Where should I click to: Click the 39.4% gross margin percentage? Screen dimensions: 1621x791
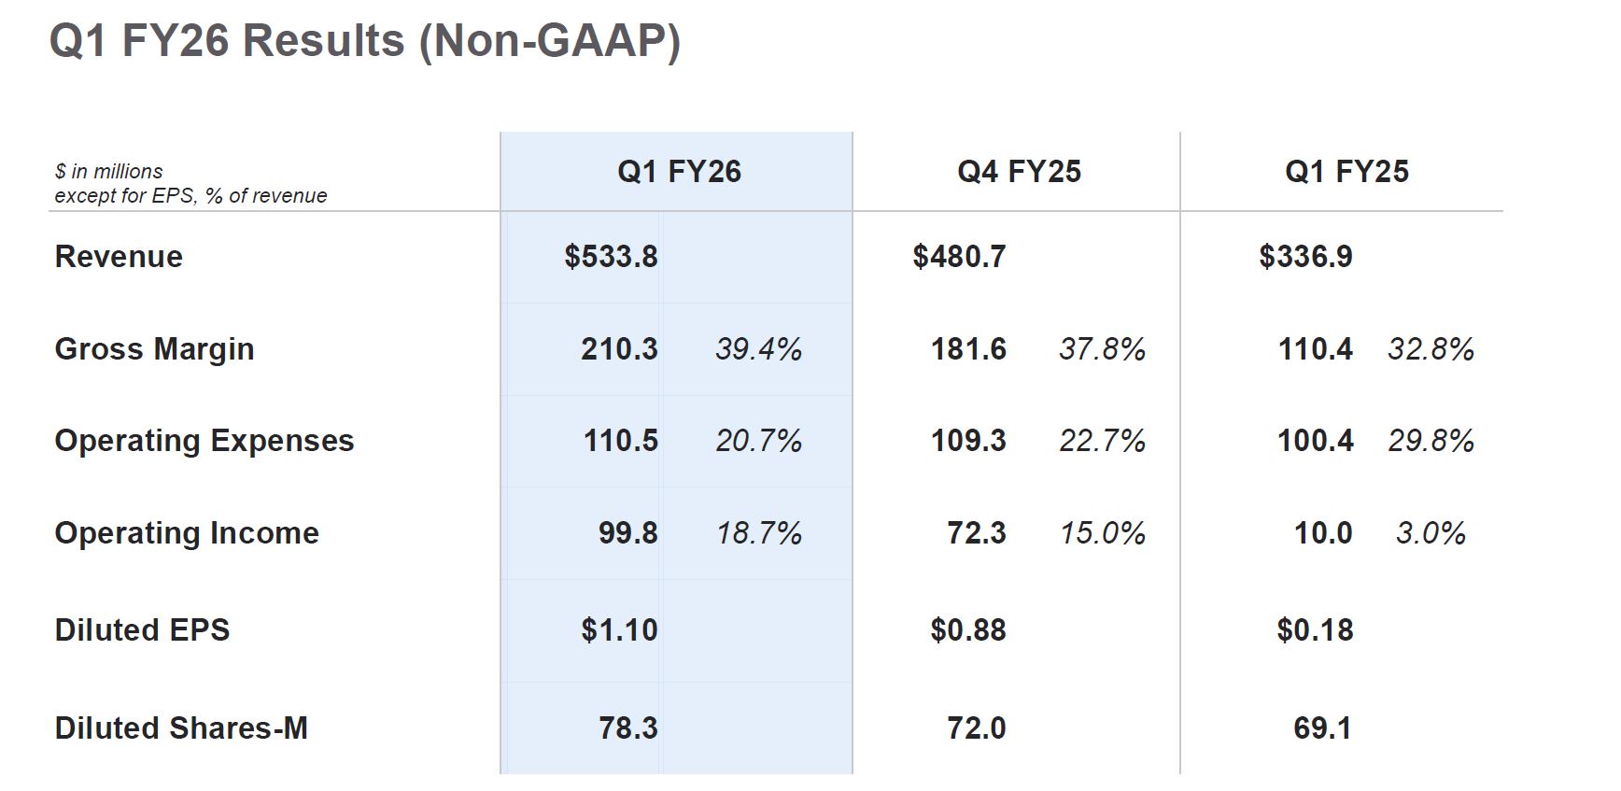(x=758, y=349)
